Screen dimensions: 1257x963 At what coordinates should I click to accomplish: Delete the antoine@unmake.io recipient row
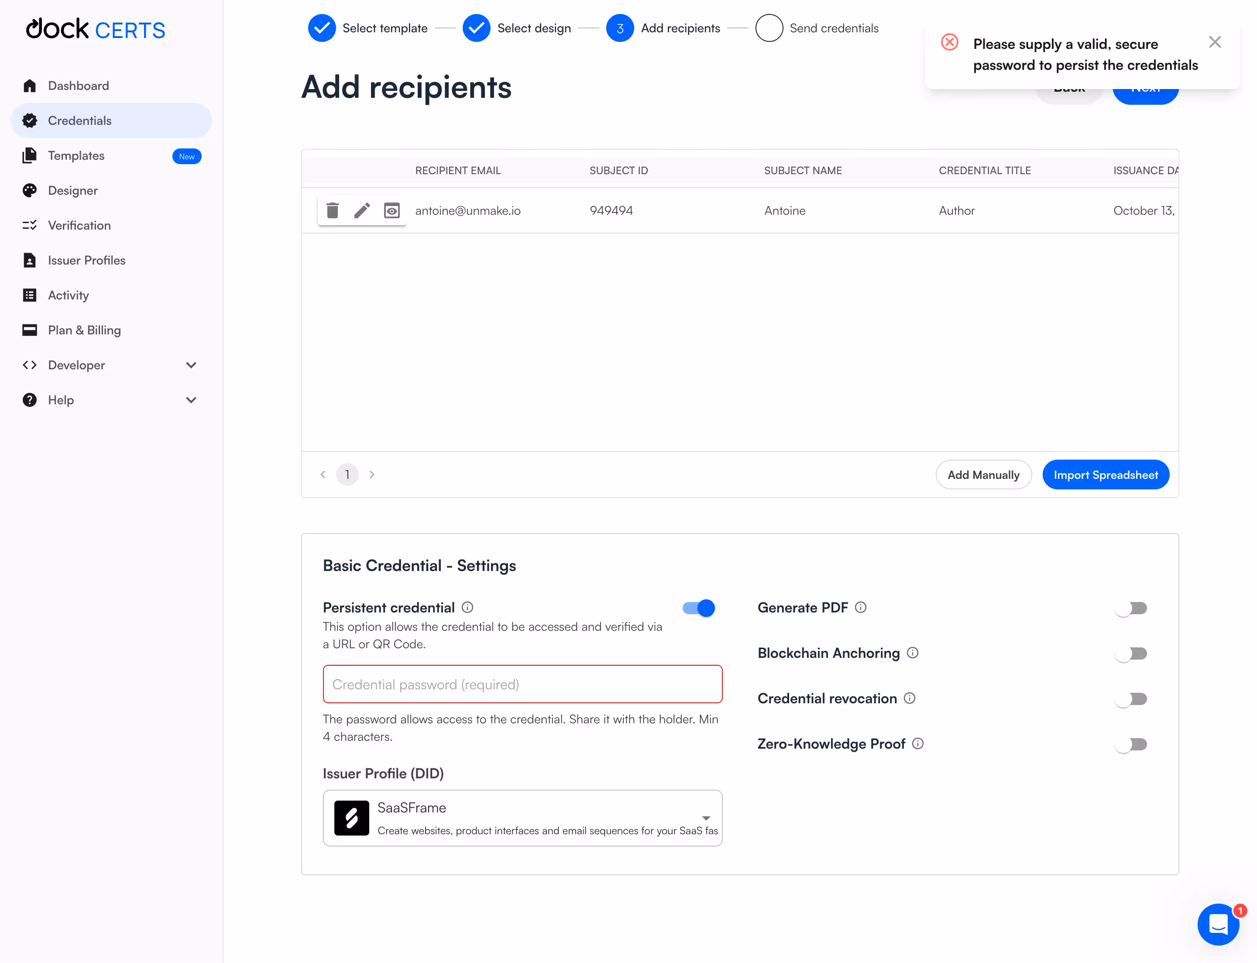tap(333, 210)
